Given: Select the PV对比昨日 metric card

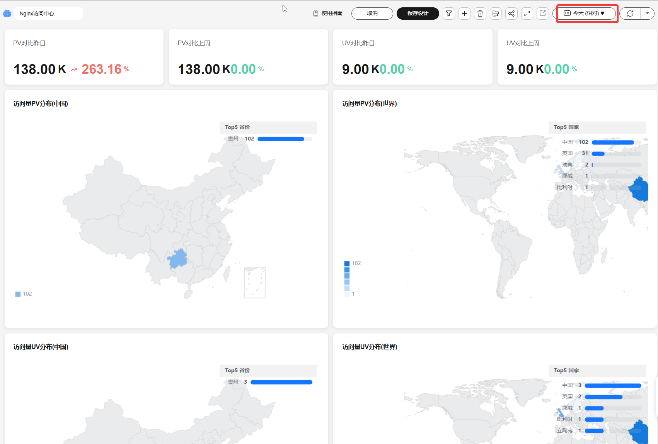Looking at the screenshot, I should 84,57.
